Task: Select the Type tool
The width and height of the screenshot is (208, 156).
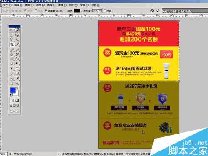Action: pos(17,69)
